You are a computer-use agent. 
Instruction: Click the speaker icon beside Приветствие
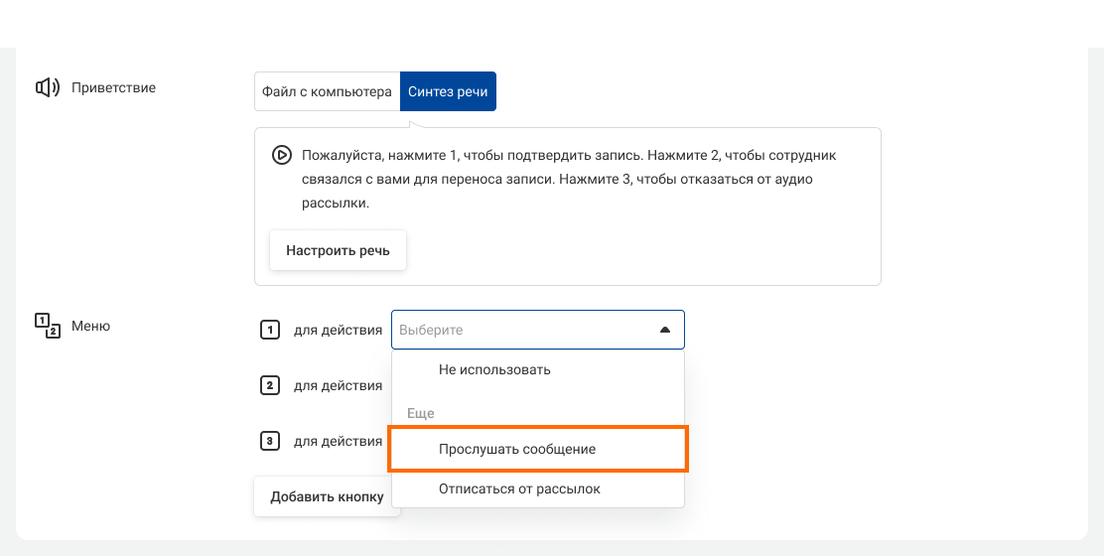point(47,87)
